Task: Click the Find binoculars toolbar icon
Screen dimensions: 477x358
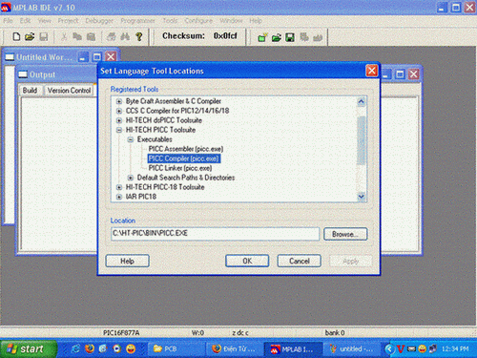Action: [x=125, y=36]
